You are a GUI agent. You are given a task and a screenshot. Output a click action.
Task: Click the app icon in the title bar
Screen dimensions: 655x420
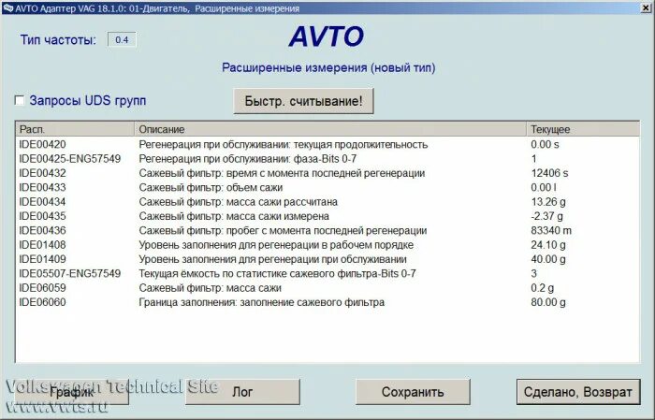[x=7, y=7]
